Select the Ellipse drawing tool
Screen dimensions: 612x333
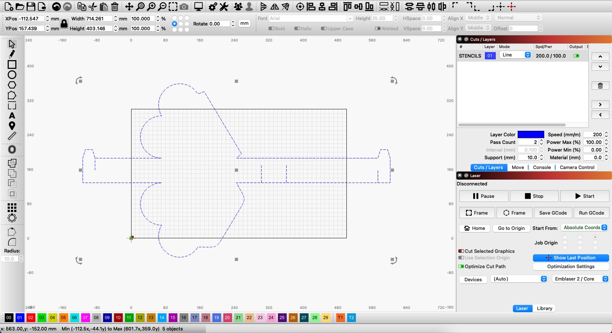pos(12,74)
